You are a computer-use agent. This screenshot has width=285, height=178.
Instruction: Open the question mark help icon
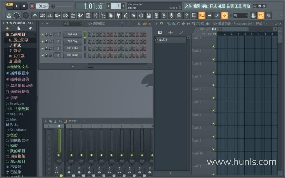(x=187, y=16)
